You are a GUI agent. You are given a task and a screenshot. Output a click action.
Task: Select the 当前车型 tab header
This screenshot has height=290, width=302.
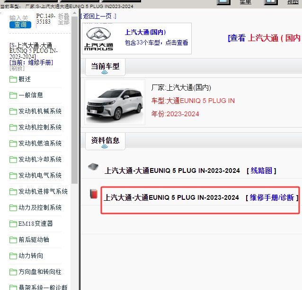(105, 67)
